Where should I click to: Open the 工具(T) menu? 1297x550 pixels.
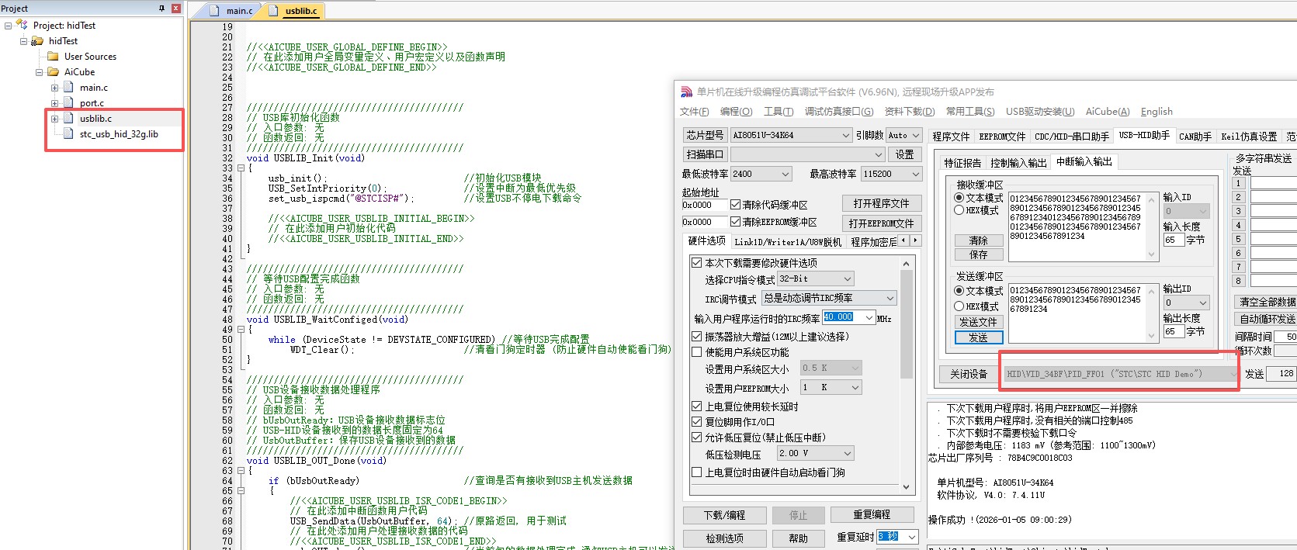pos(779,112)
